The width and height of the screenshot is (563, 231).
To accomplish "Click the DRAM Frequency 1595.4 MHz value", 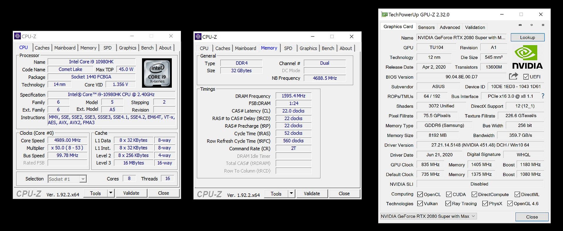I will click(294, 96).
